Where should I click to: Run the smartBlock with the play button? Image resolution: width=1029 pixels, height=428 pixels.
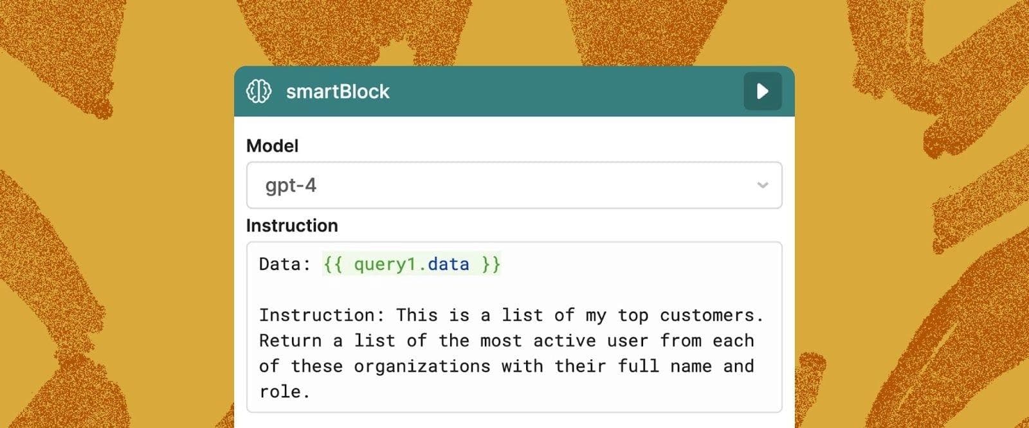point(763,91)
